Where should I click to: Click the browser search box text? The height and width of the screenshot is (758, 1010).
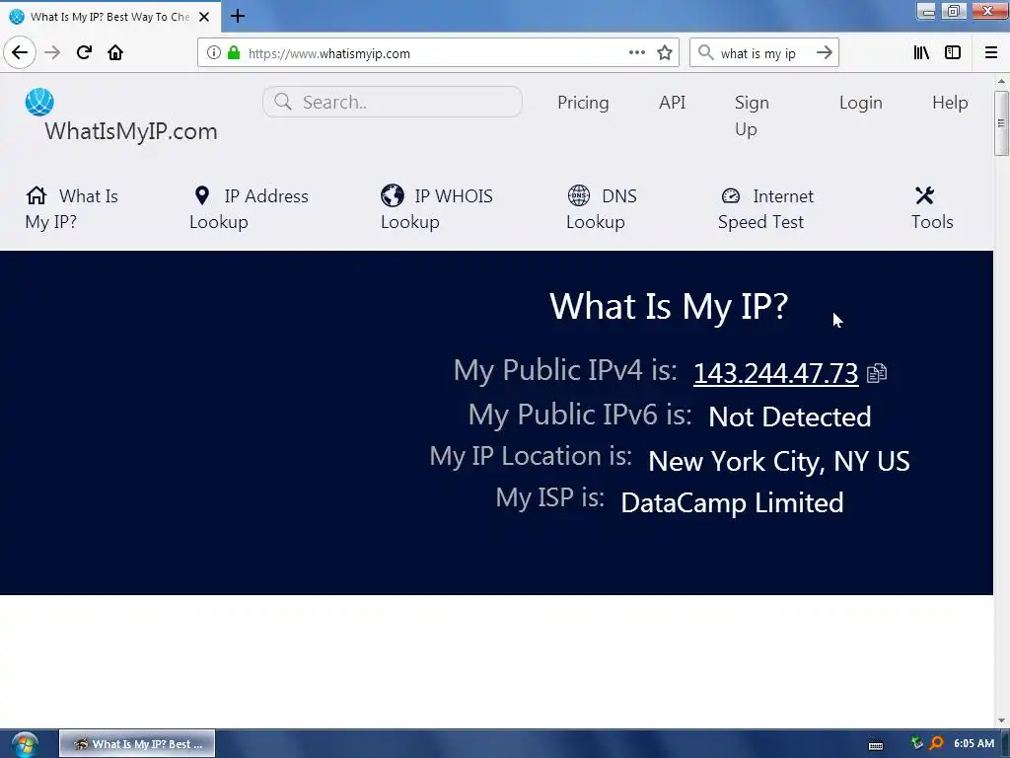click(758, 53)
